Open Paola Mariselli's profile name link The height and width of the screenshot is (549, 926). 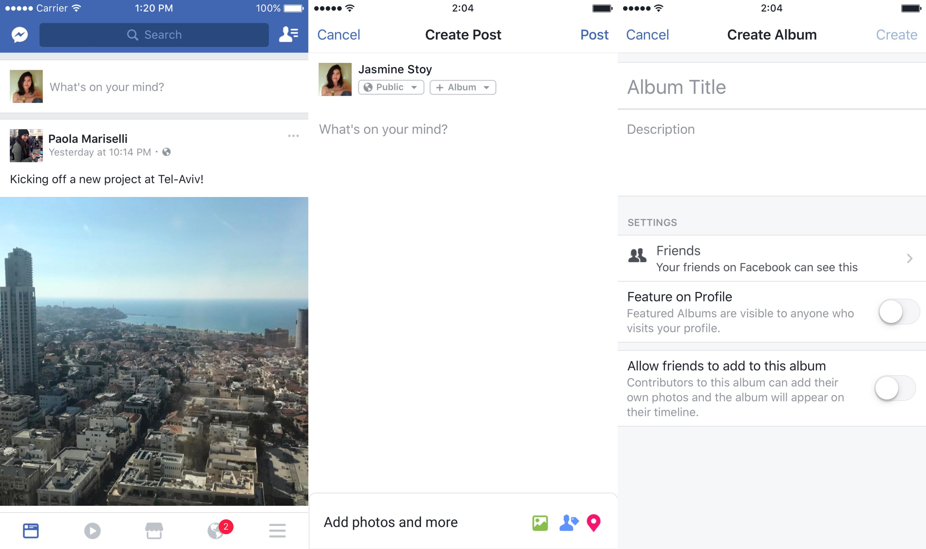pos(88,139)
